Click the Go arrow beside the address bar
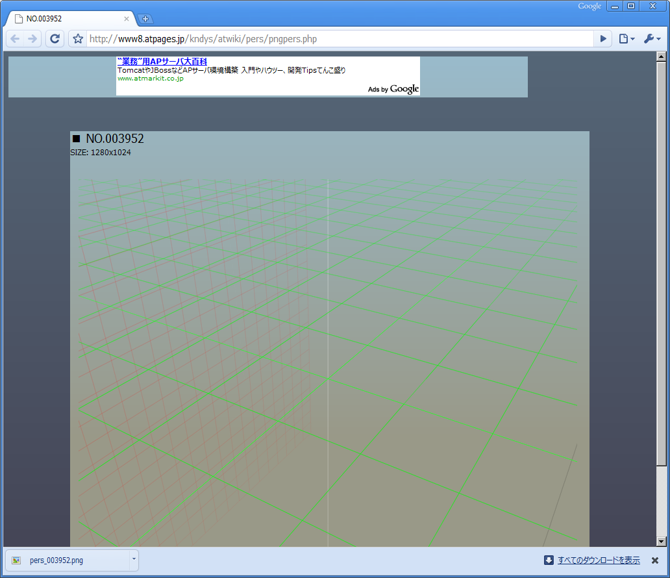This screenshot has width=670, height=578. pyautogui.click(x=603, y=39)
